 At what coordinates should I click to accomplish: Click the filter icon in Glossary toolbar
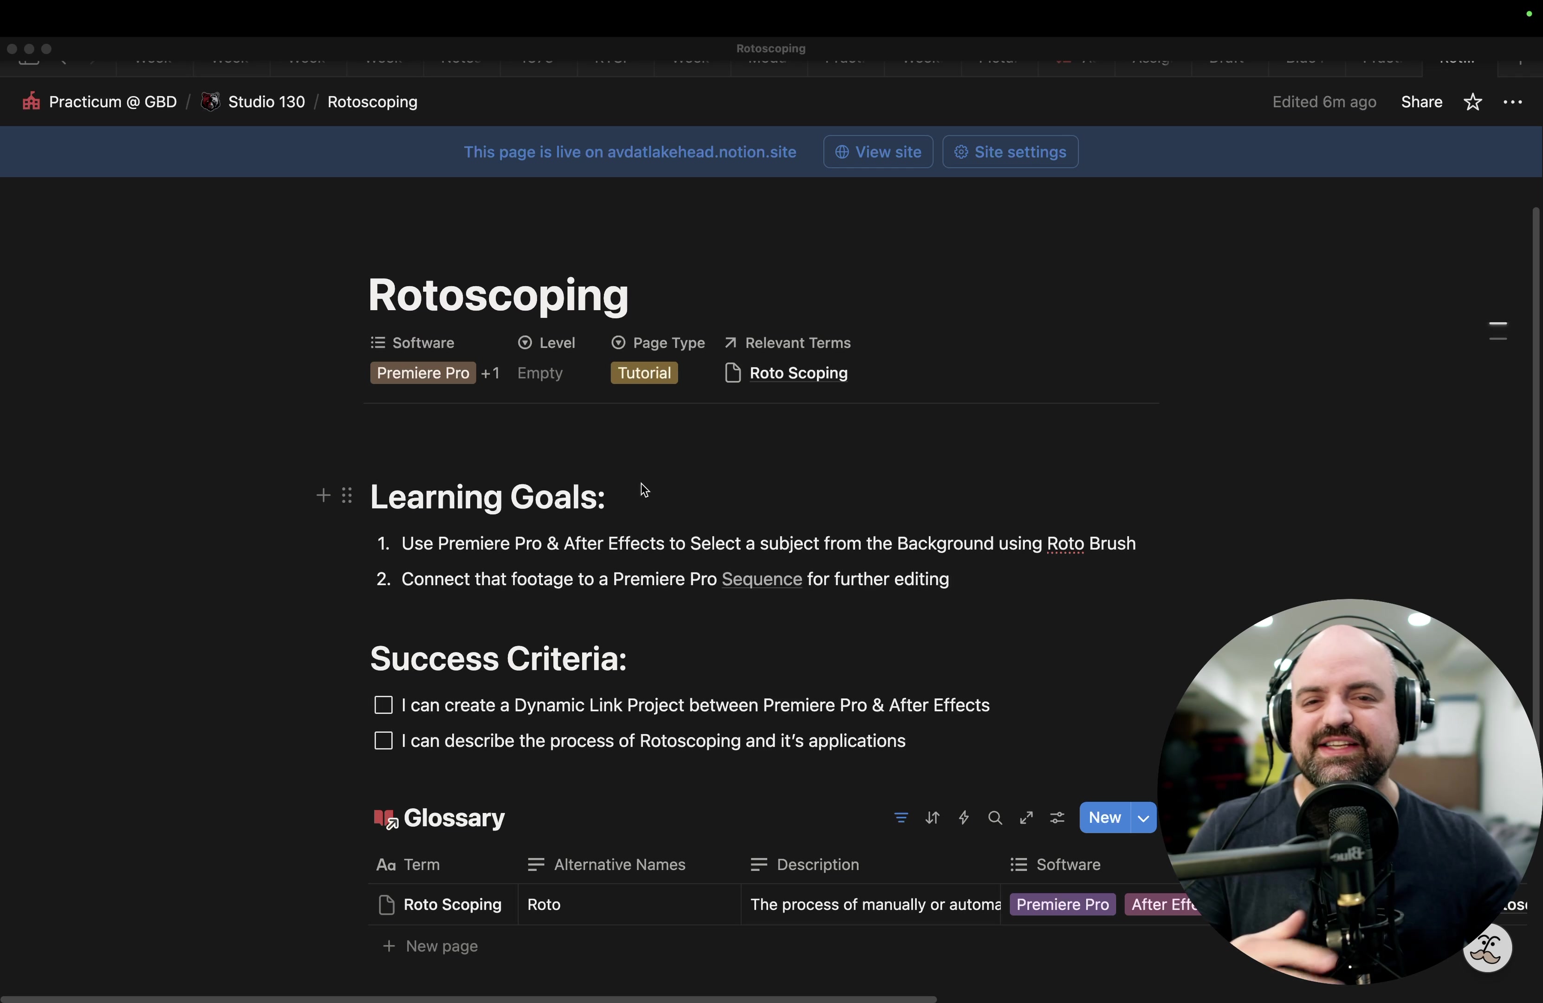tap(901, 818)
